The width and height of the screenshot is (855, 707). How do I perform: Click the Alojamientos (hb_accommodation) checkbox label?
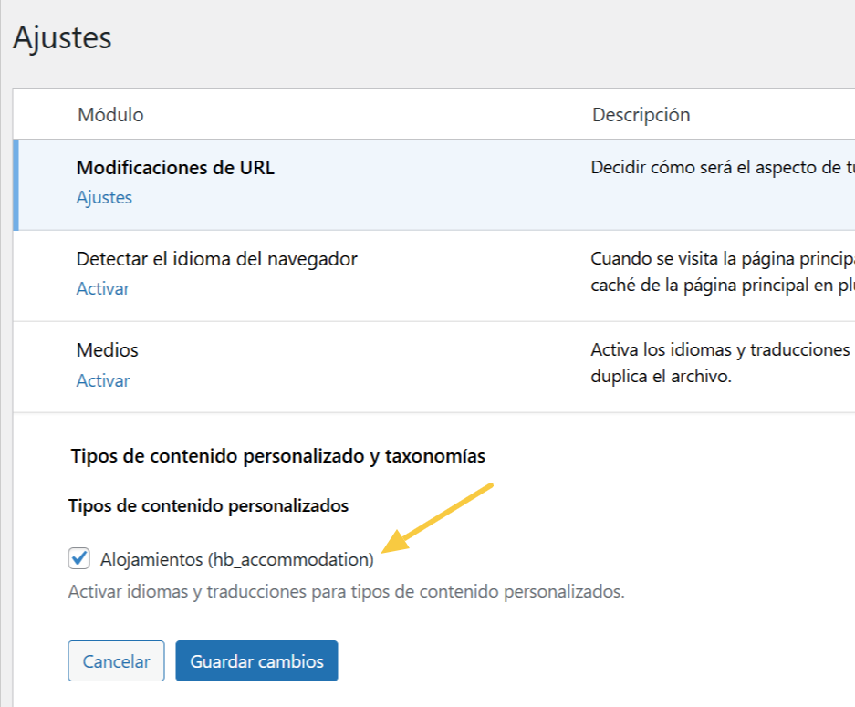[x=237, y=559]
